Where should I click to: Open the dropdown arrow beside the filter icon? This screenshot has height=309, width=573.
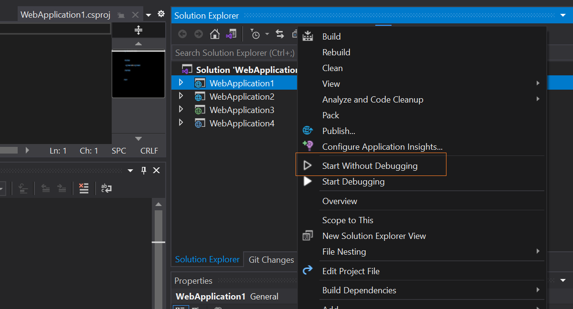266,34
